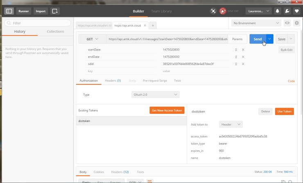Screen dimensions: 303x183
Task: Click environment quick look eye icon
Action: point(287,23)
